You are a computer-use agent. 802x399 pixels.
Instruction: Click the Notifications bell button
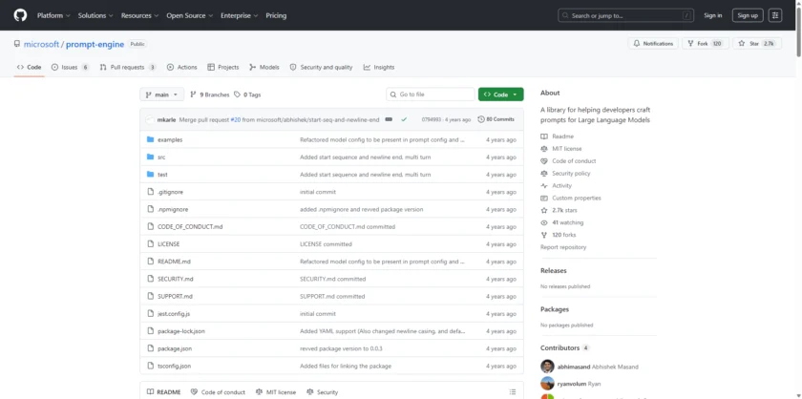tap(653, 44)
